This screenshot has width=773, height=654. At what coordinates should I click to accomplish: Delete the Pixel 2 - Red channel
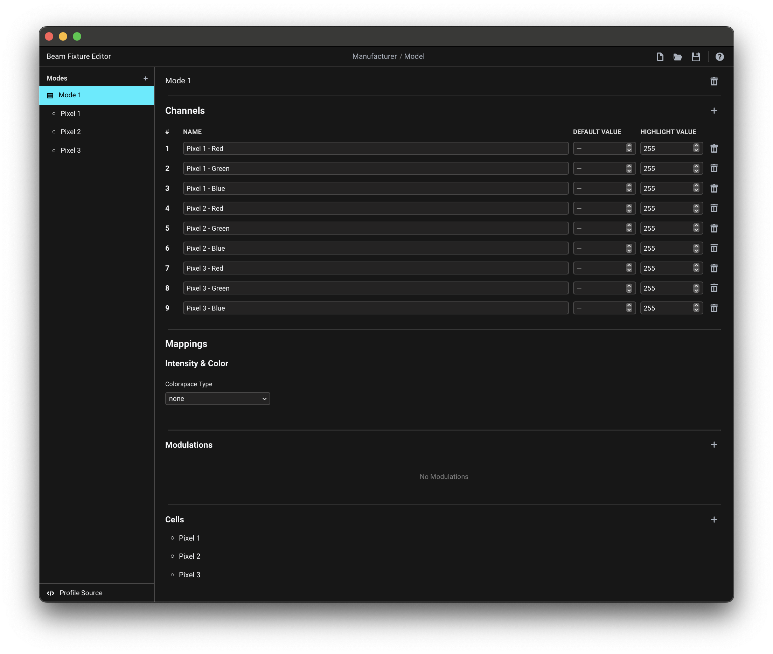pyautogui.click(x=714, y=208)
